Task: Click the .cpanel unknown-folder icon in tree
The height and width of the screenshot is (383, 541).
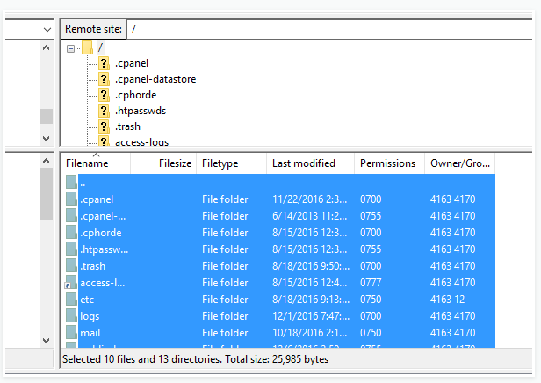Action: point(104,63)
